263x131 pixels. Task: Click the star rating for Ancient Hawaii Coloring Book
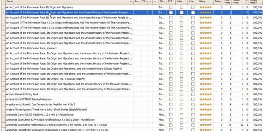click(x=206, y=94)
